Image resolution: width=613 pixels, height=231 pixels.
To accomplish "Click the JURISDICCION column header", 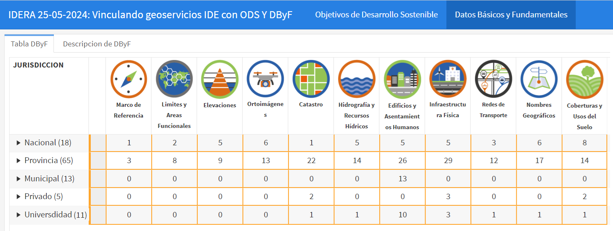I will click(39, 65).
